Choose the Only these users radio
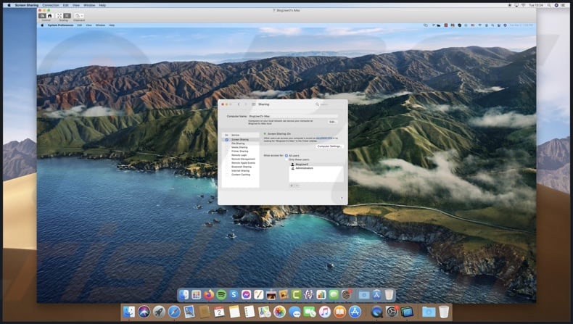The width and height of the screenshot is (573, 324). (286, 159)
